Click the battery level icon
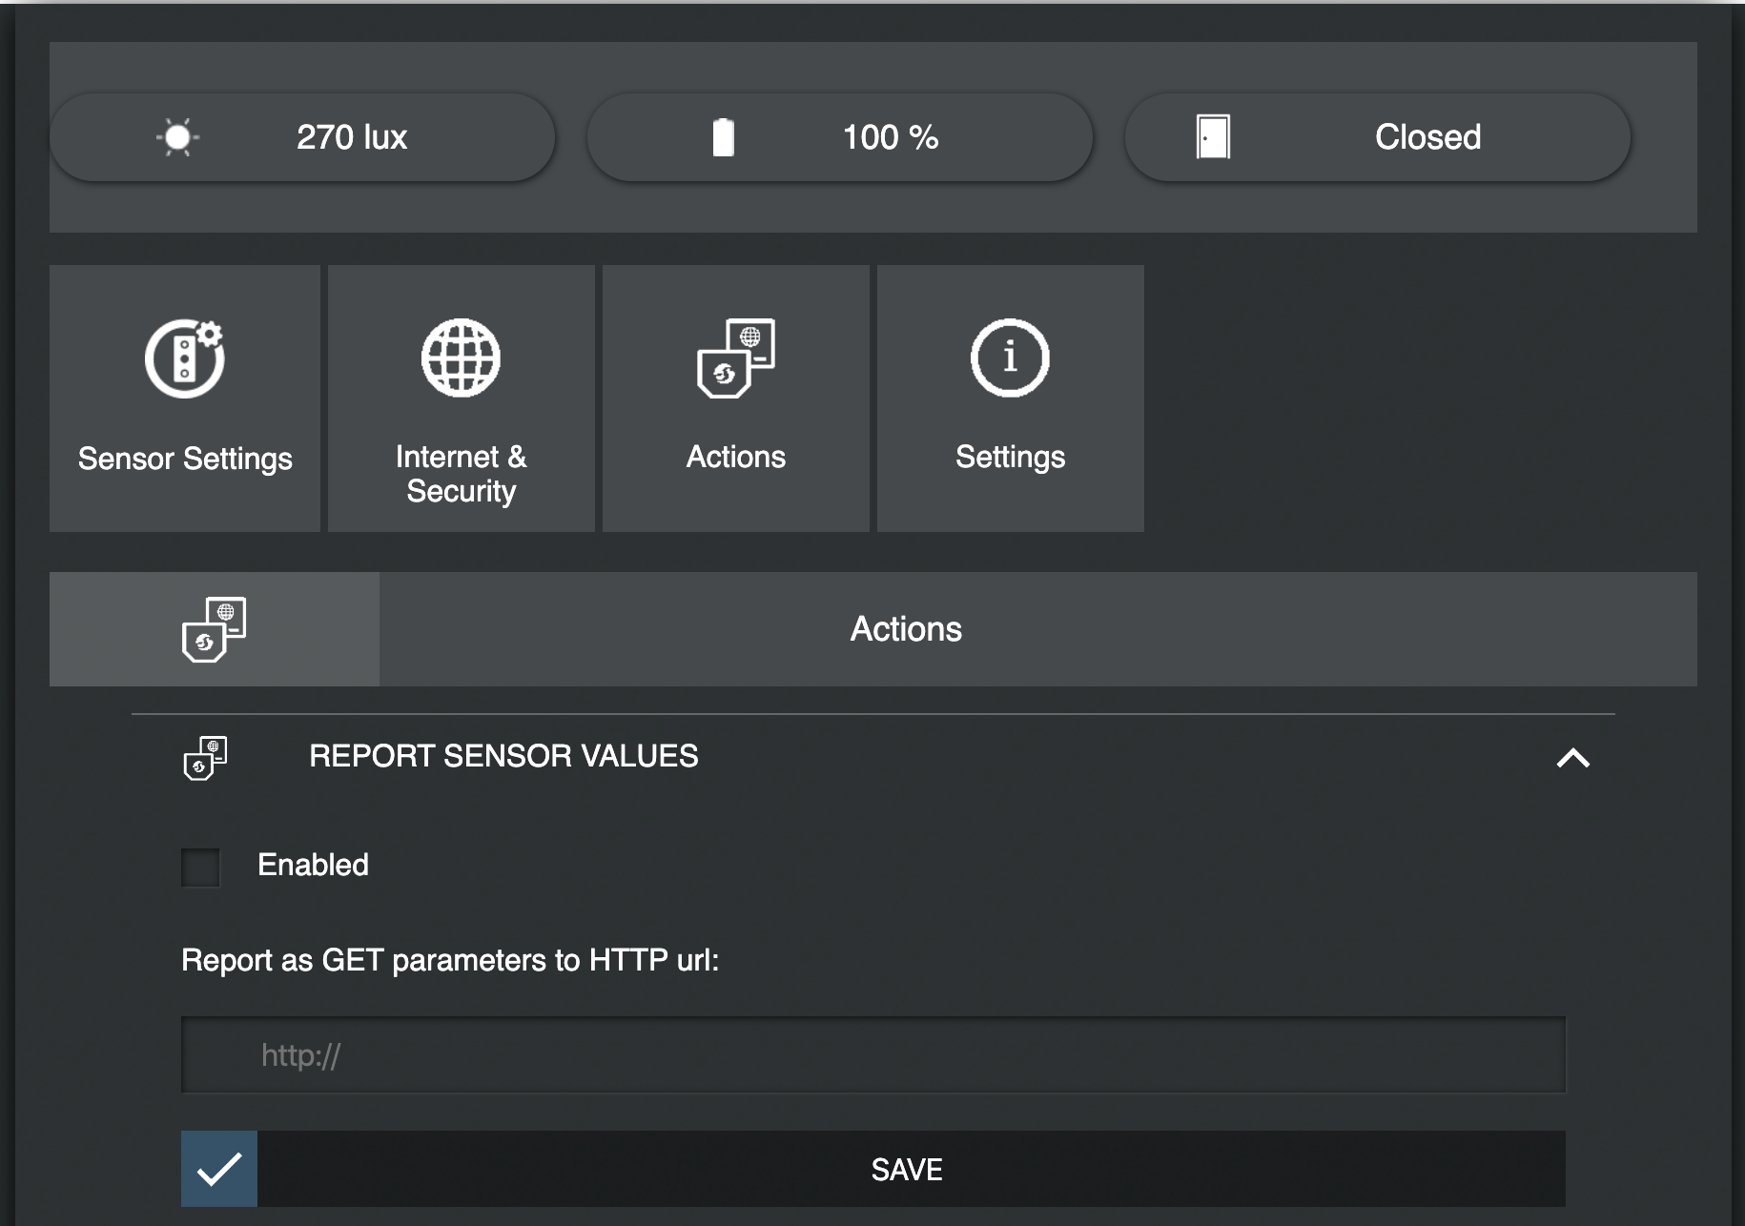Viewport: 1745px width, 1226px height. click(724, 137)
